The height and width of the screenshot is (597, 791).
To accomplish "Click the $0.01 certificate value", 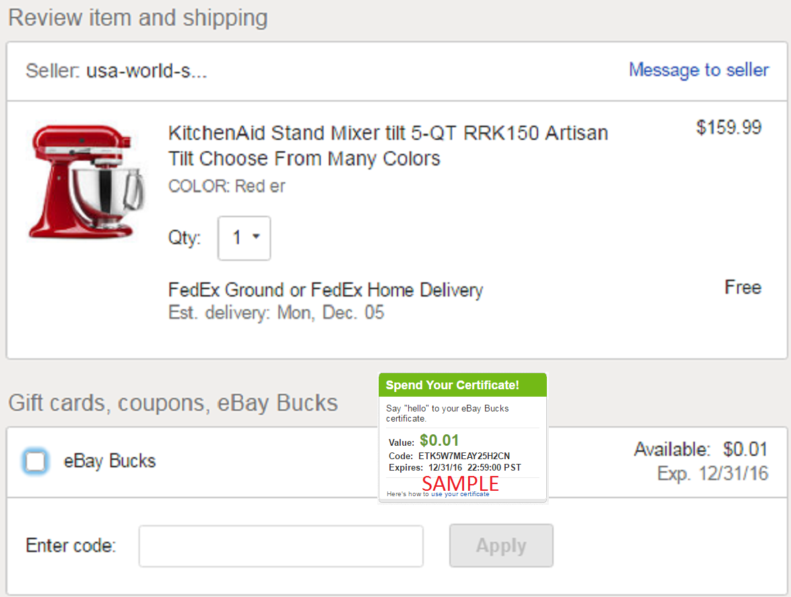I will coord(439,440).
